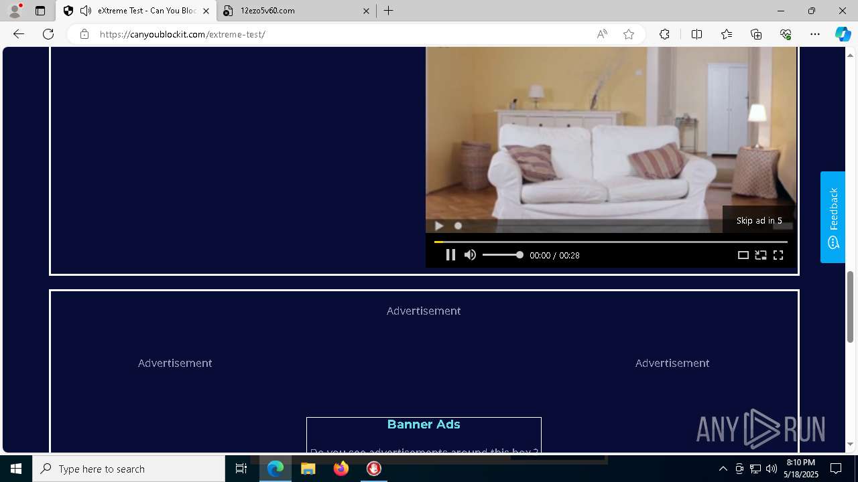Click the page vertical scrollbar thumb
The image size is (858, 482).
tap(851, 305)
